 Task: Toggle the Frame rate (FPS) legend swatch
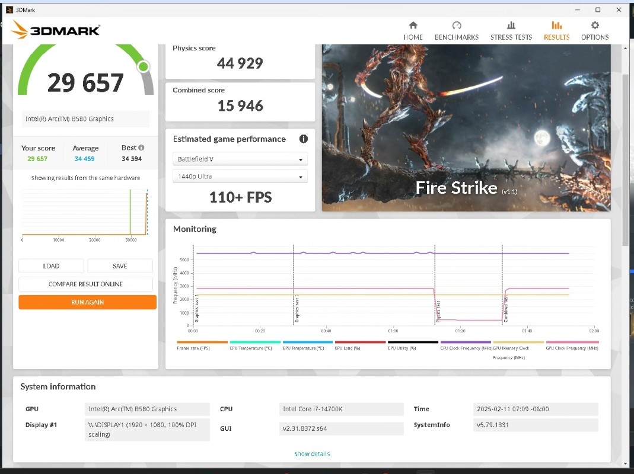202,342
